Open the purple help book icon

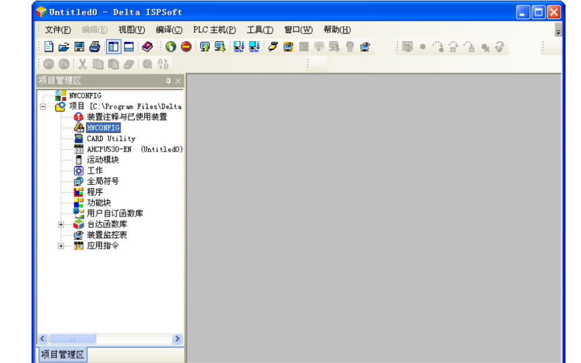147,46
